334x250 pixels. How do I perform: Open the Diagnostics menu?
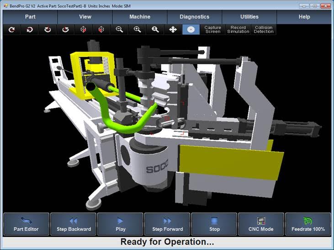click(x=195, y=17)
